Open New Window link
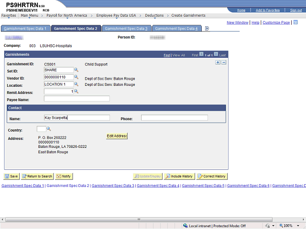Screen dimensions: 306x229 (237, 22)
